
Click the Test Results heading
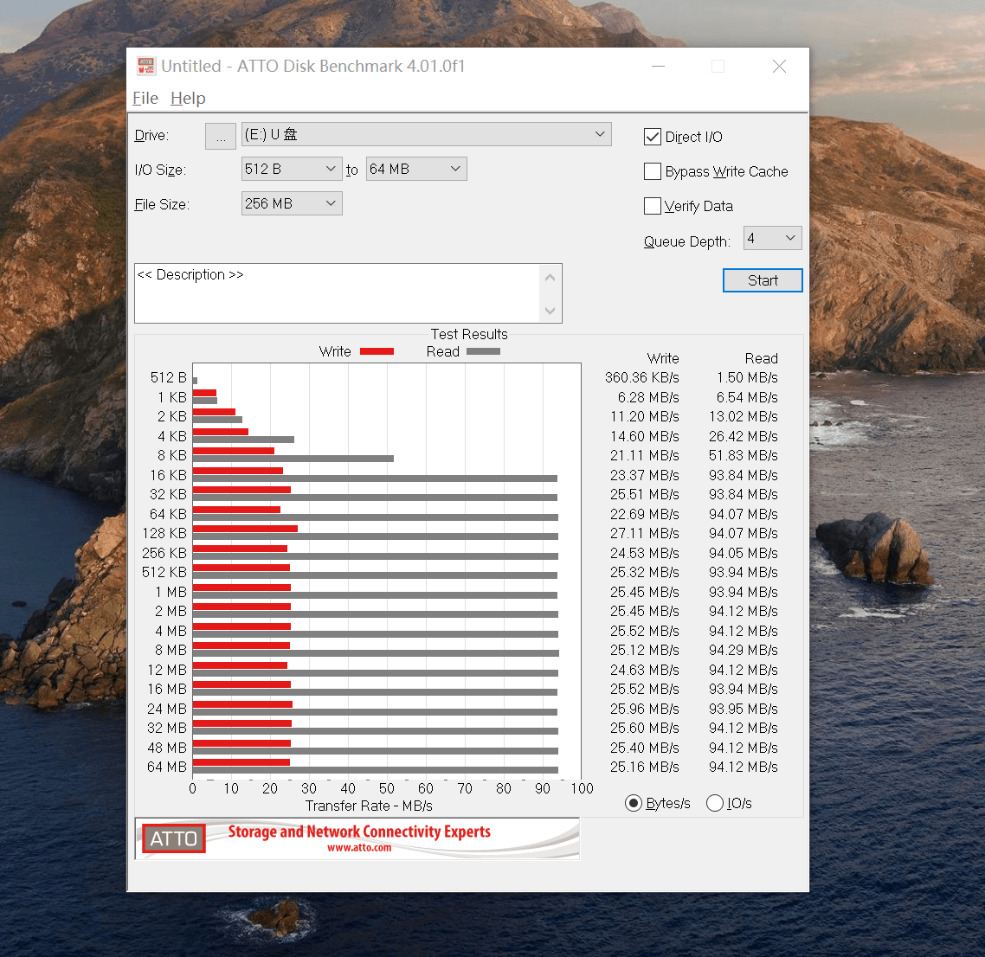(469, 334)
